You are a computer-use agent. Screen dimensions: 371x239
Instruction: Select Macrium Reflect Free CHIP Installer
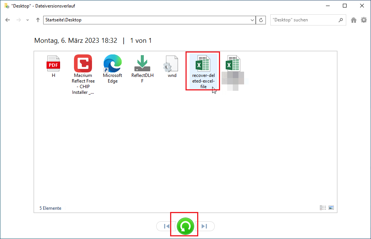pyautogui.click(x=83, y=74)
